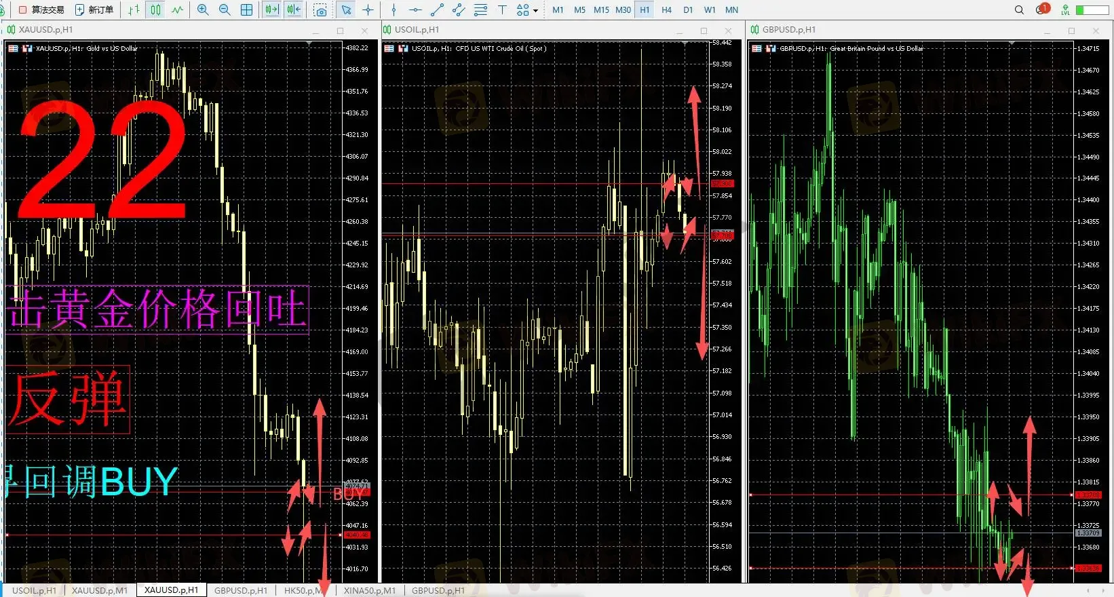
Task: Open the first GBPUSD.p,H1 tab after XAUUSD.p,H1
Action: click(241, 590)
